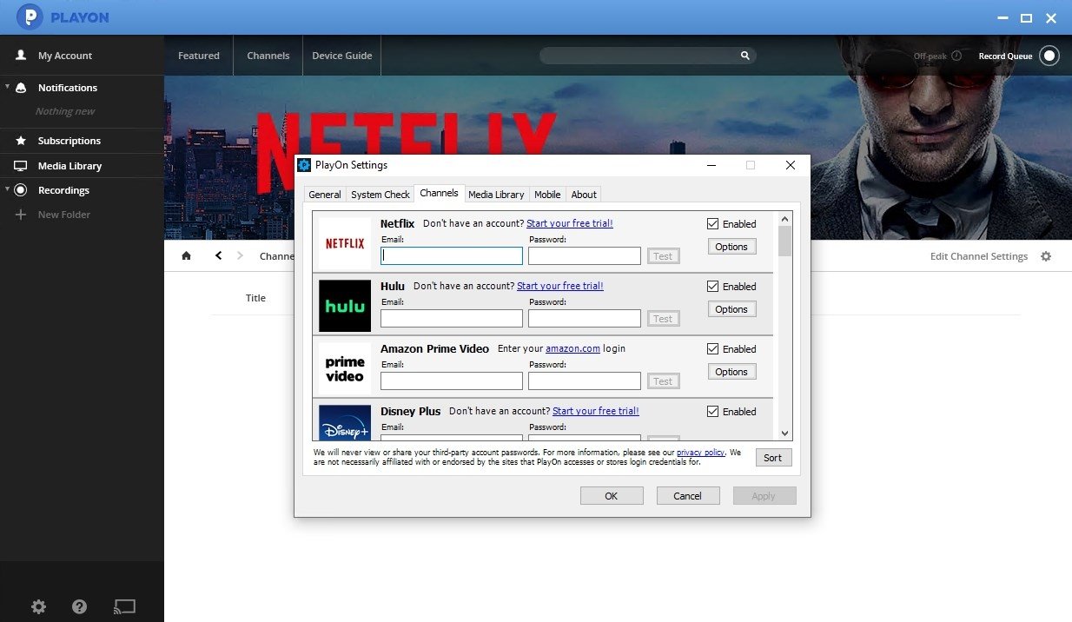Click the Sort button
The width and height of the screenshot is (1072, 622).
point(773,458)
